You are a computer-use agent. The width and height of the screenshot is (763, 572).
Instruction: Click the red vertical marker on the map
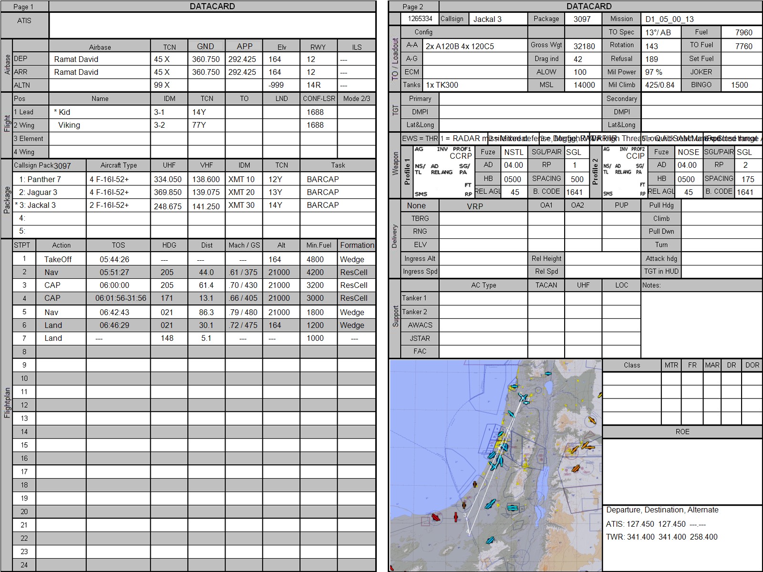[456, 516]
